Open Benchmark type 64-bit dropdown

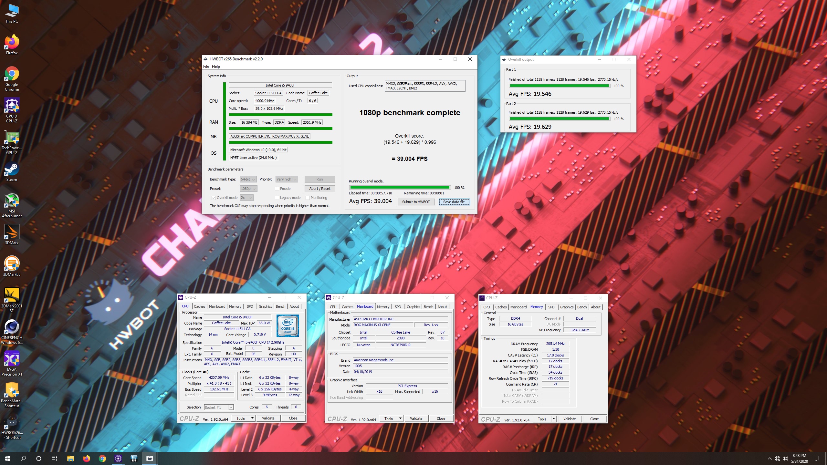(248, 179)
